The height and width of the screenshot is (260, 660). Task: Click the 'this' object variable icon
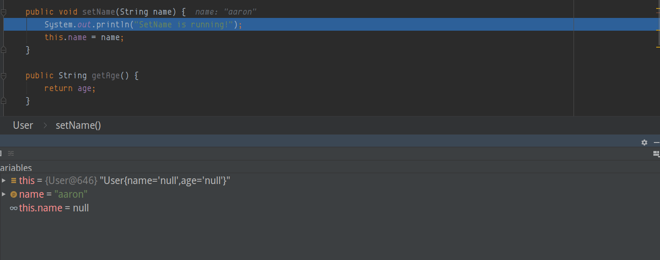tap(14, 181)
